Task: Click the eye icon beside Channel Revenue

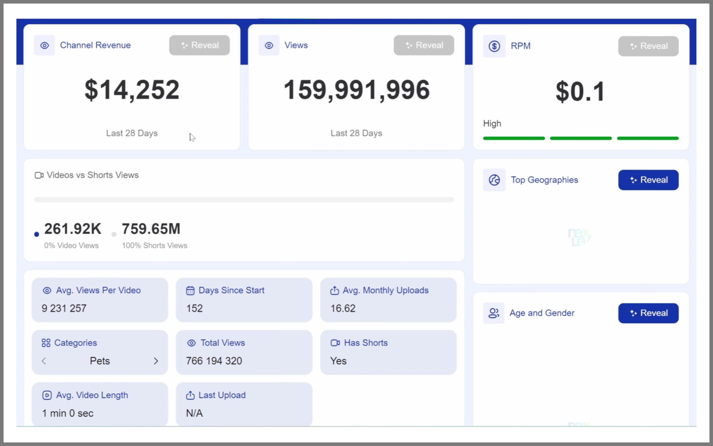Action: coord(44,45)
